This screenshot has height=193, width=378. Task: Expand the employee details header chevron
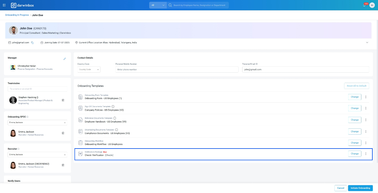(x=367, y=42)
